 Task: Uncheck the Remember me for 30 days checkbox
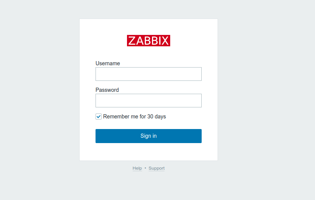pos(99,117)
